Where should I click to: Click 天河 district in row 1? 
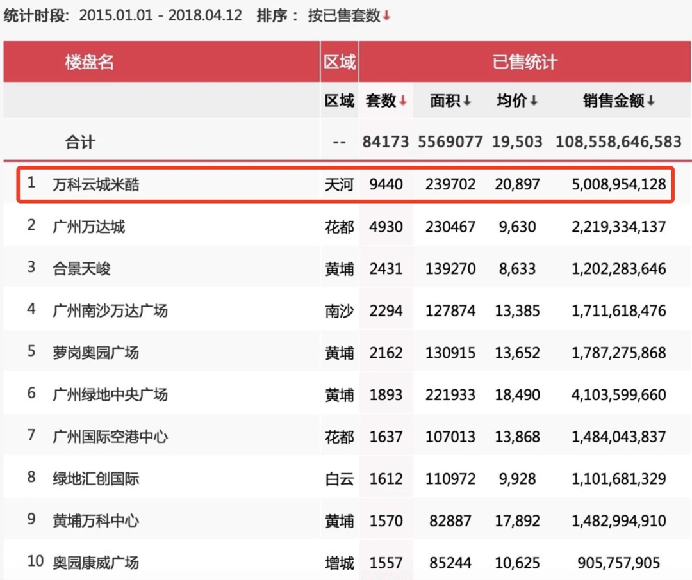(340, 185)
